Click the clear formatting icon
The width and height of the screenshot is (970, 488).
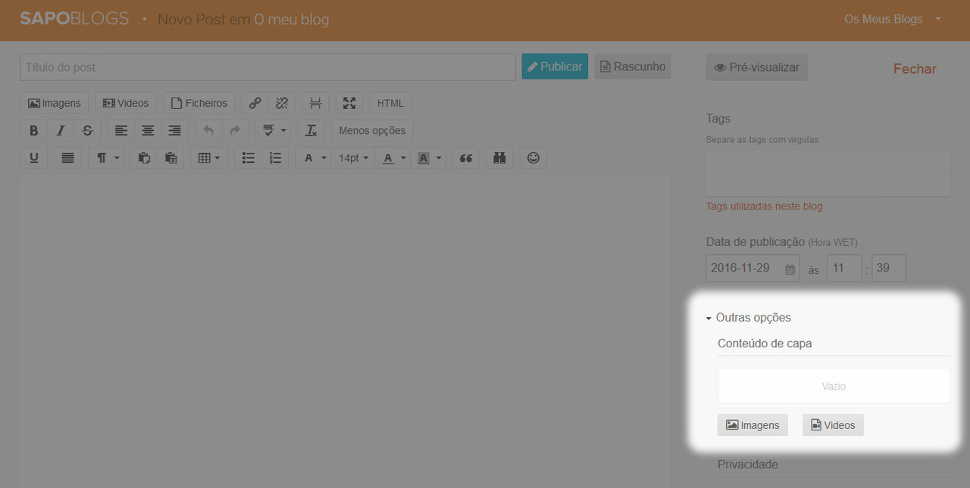tap(311, 131)
